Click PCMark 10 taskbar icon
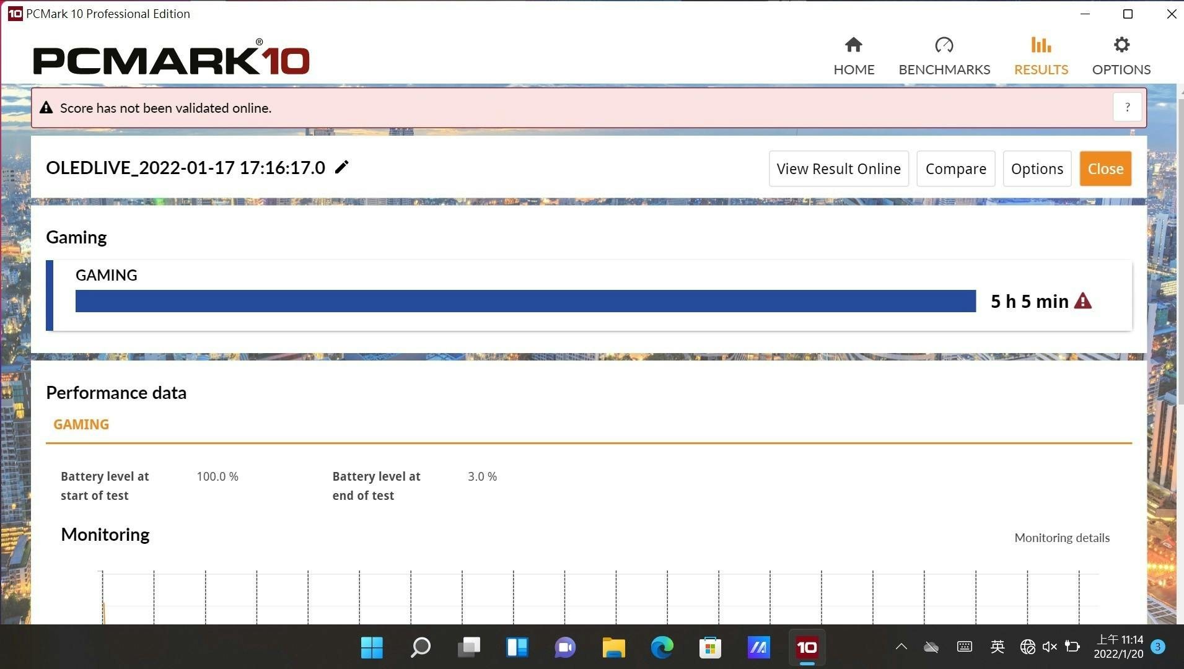The height and width of the screenshot is (669, 1184). coord(807,647)
